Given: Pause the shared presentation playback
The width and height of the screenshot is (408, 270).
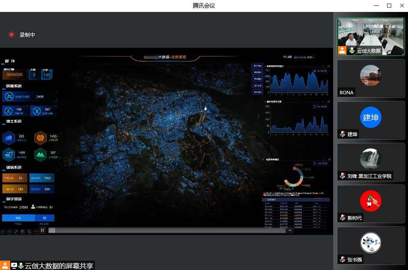Looking at the screenshot, I should [42, 230].
